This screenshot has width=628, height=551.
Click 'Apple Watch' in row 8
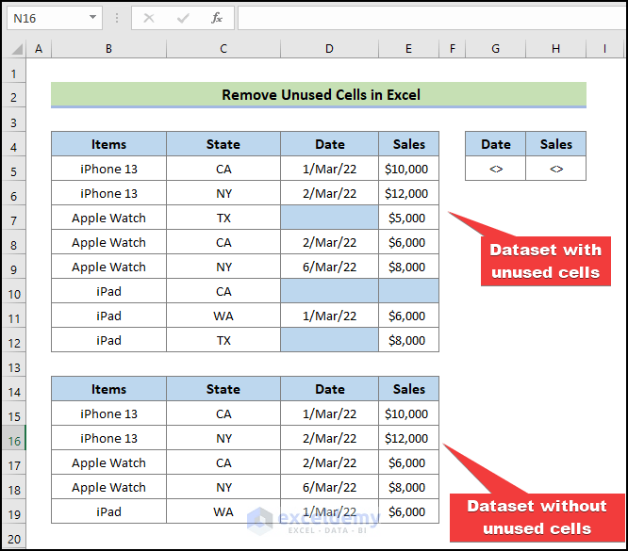tap(108, 242)
